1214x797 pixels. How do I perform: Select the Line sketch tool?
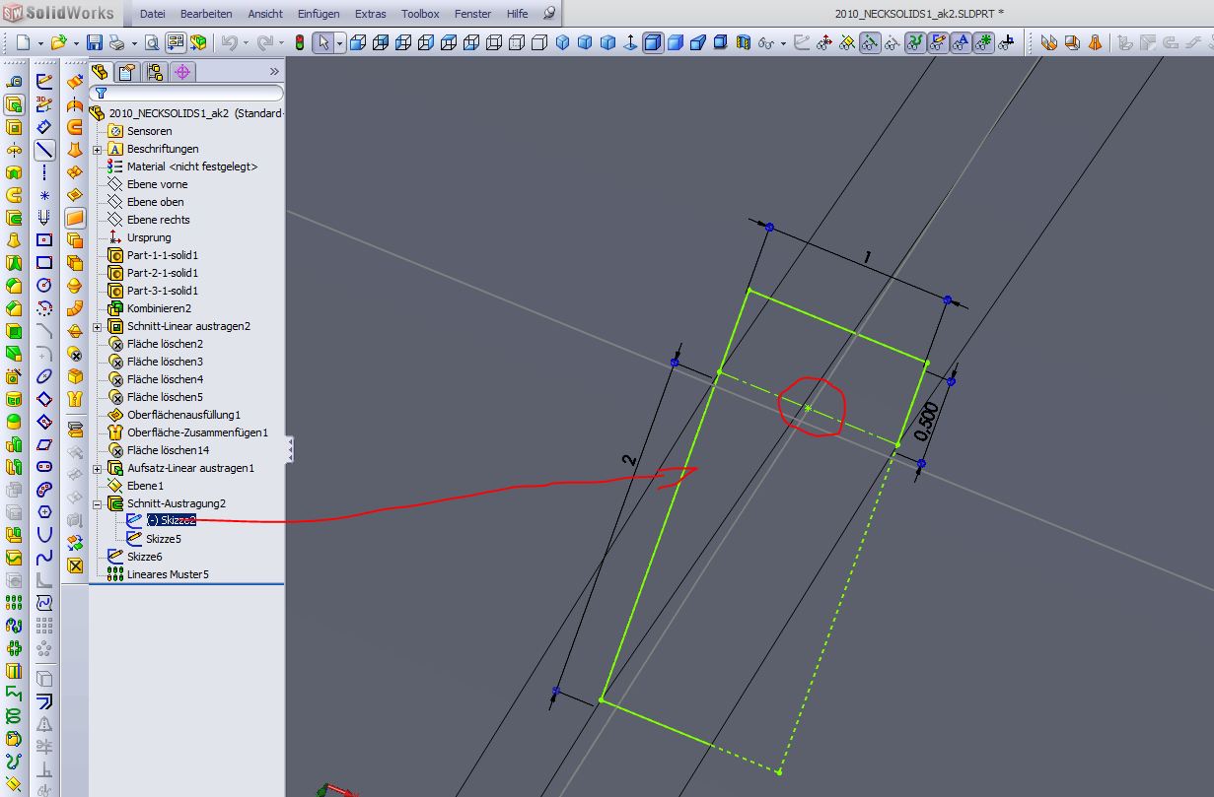(x=44, y=150)
